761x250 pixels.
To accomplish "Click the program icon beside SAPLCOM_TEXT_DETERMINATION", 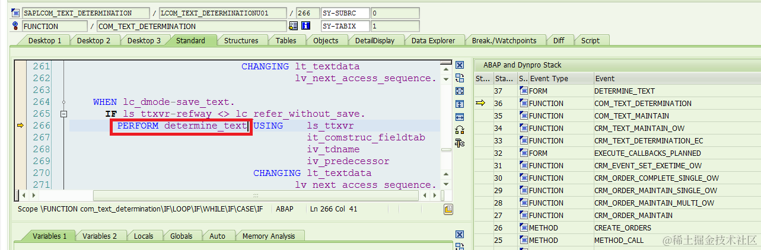I will coord(15,13).
